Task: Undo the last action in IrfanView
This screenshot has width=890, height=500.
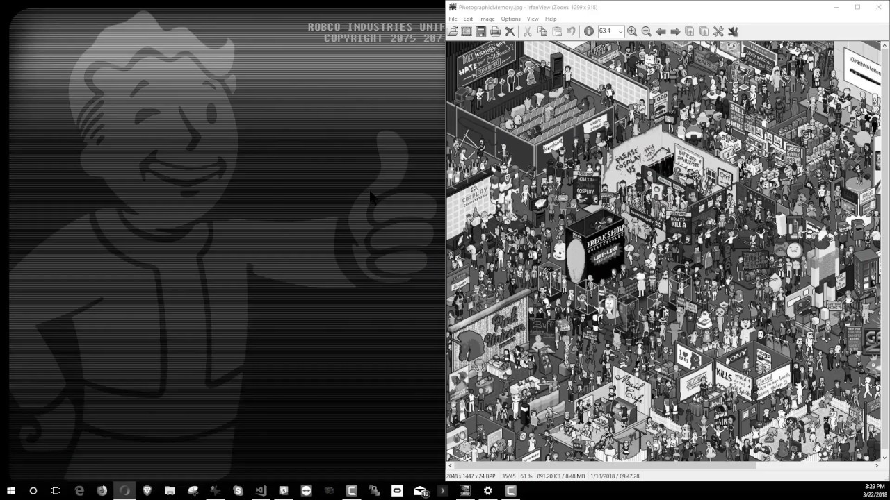Action: (571, 31)
